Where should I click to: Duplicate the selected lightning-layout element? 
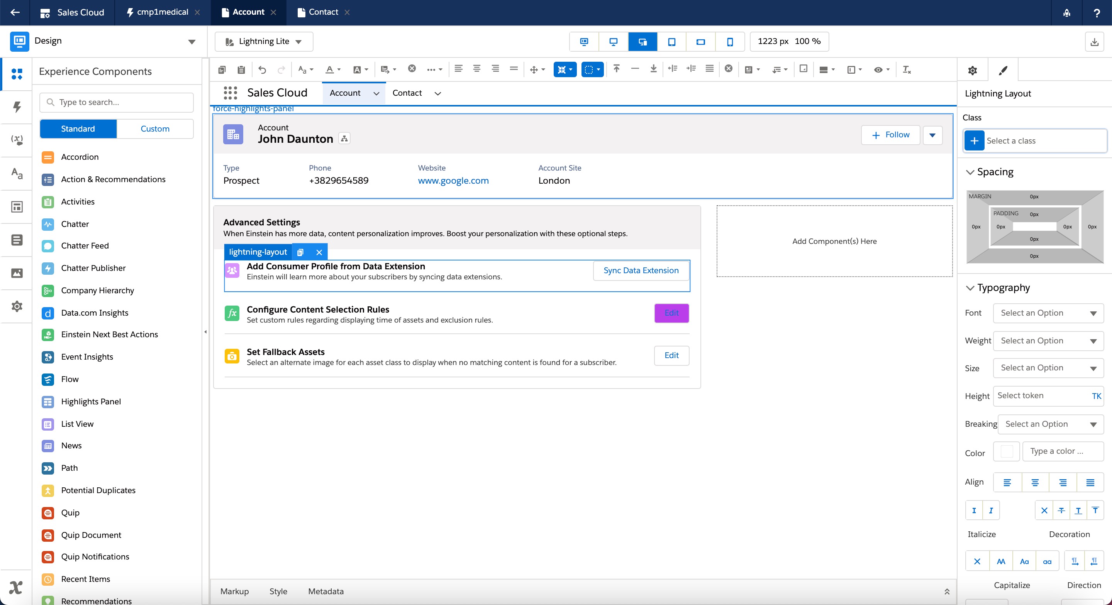300,252
